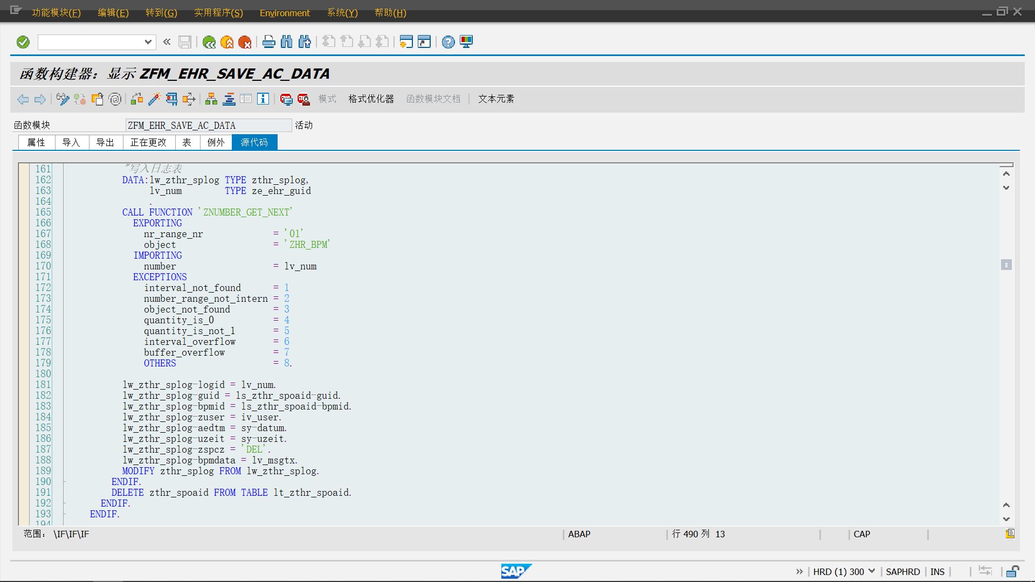Click the Set breakpoint stop icon

286,99
